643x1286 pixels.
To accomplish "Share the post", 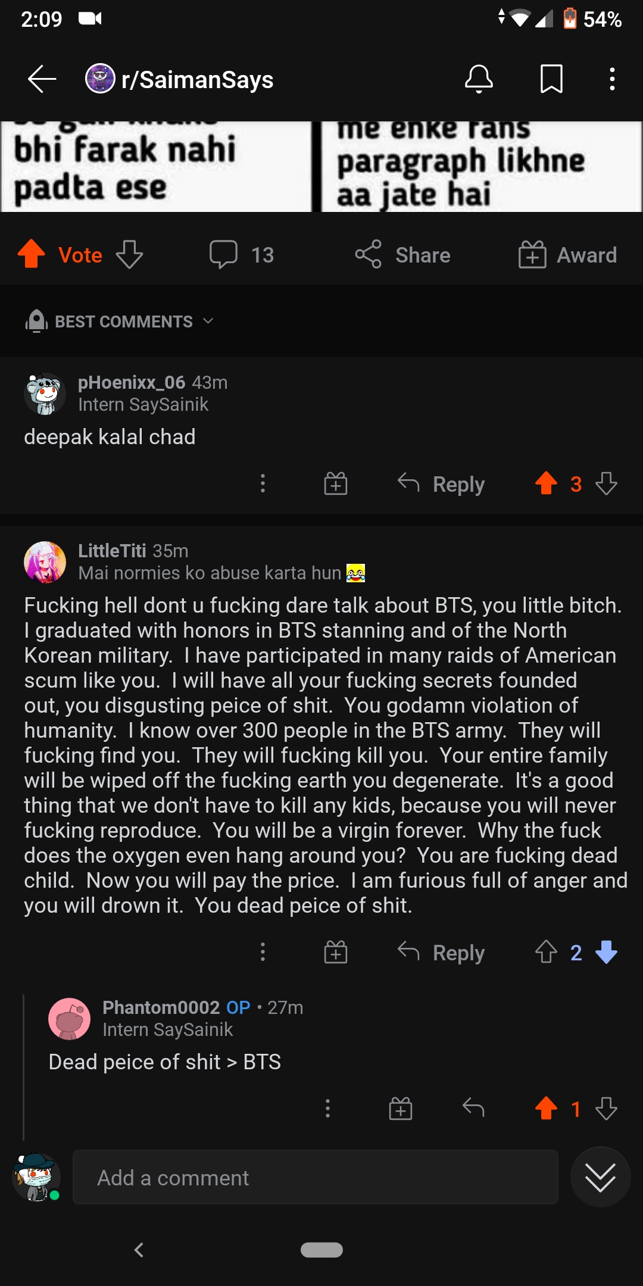I will (402, 255).
